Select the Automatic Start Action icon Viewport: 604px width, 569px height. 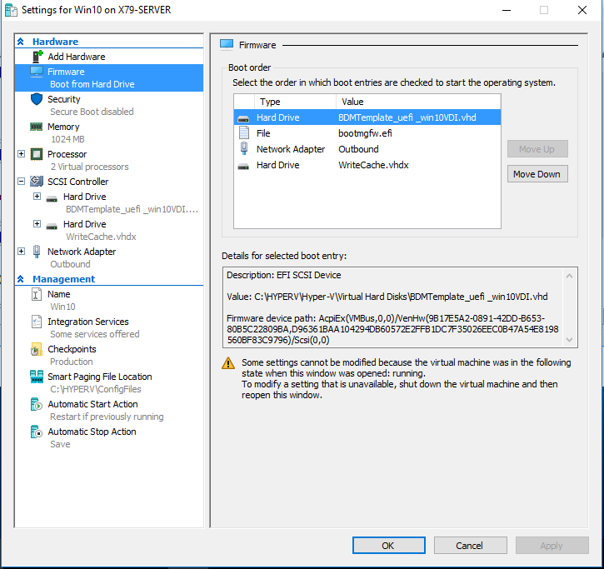[x=37, y=404]
